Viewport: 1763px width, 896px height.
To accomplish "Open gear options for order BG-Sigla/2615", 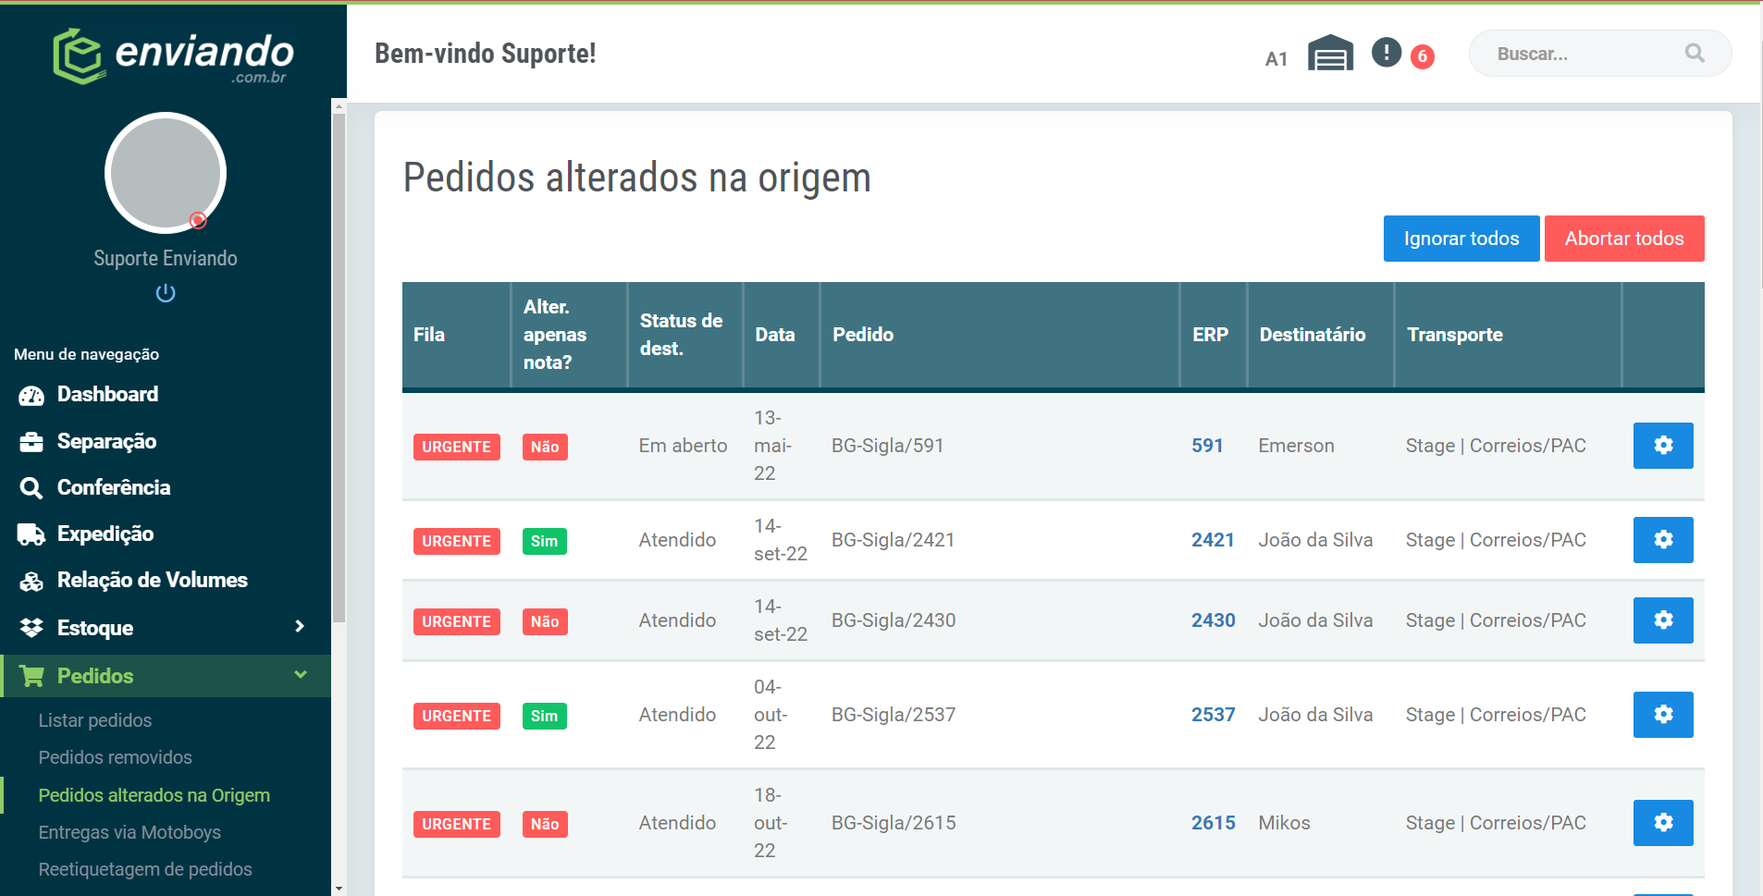I will pos(1662,823).
